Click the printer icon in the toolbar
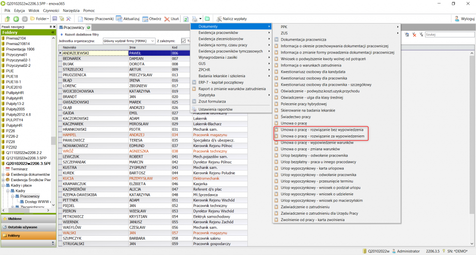The width and height of the screenshot is (476, 255). [195, 19]
